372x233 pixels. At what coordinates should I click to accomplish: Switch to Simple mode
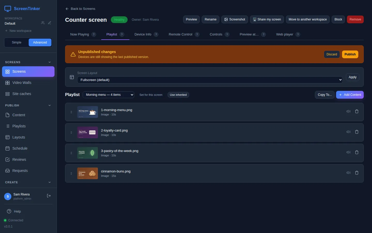17,42
